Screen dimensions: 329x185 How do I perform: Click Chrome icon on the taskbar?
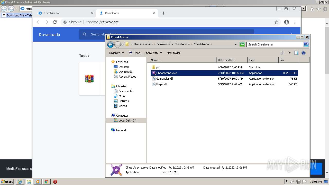coord(46,182)
